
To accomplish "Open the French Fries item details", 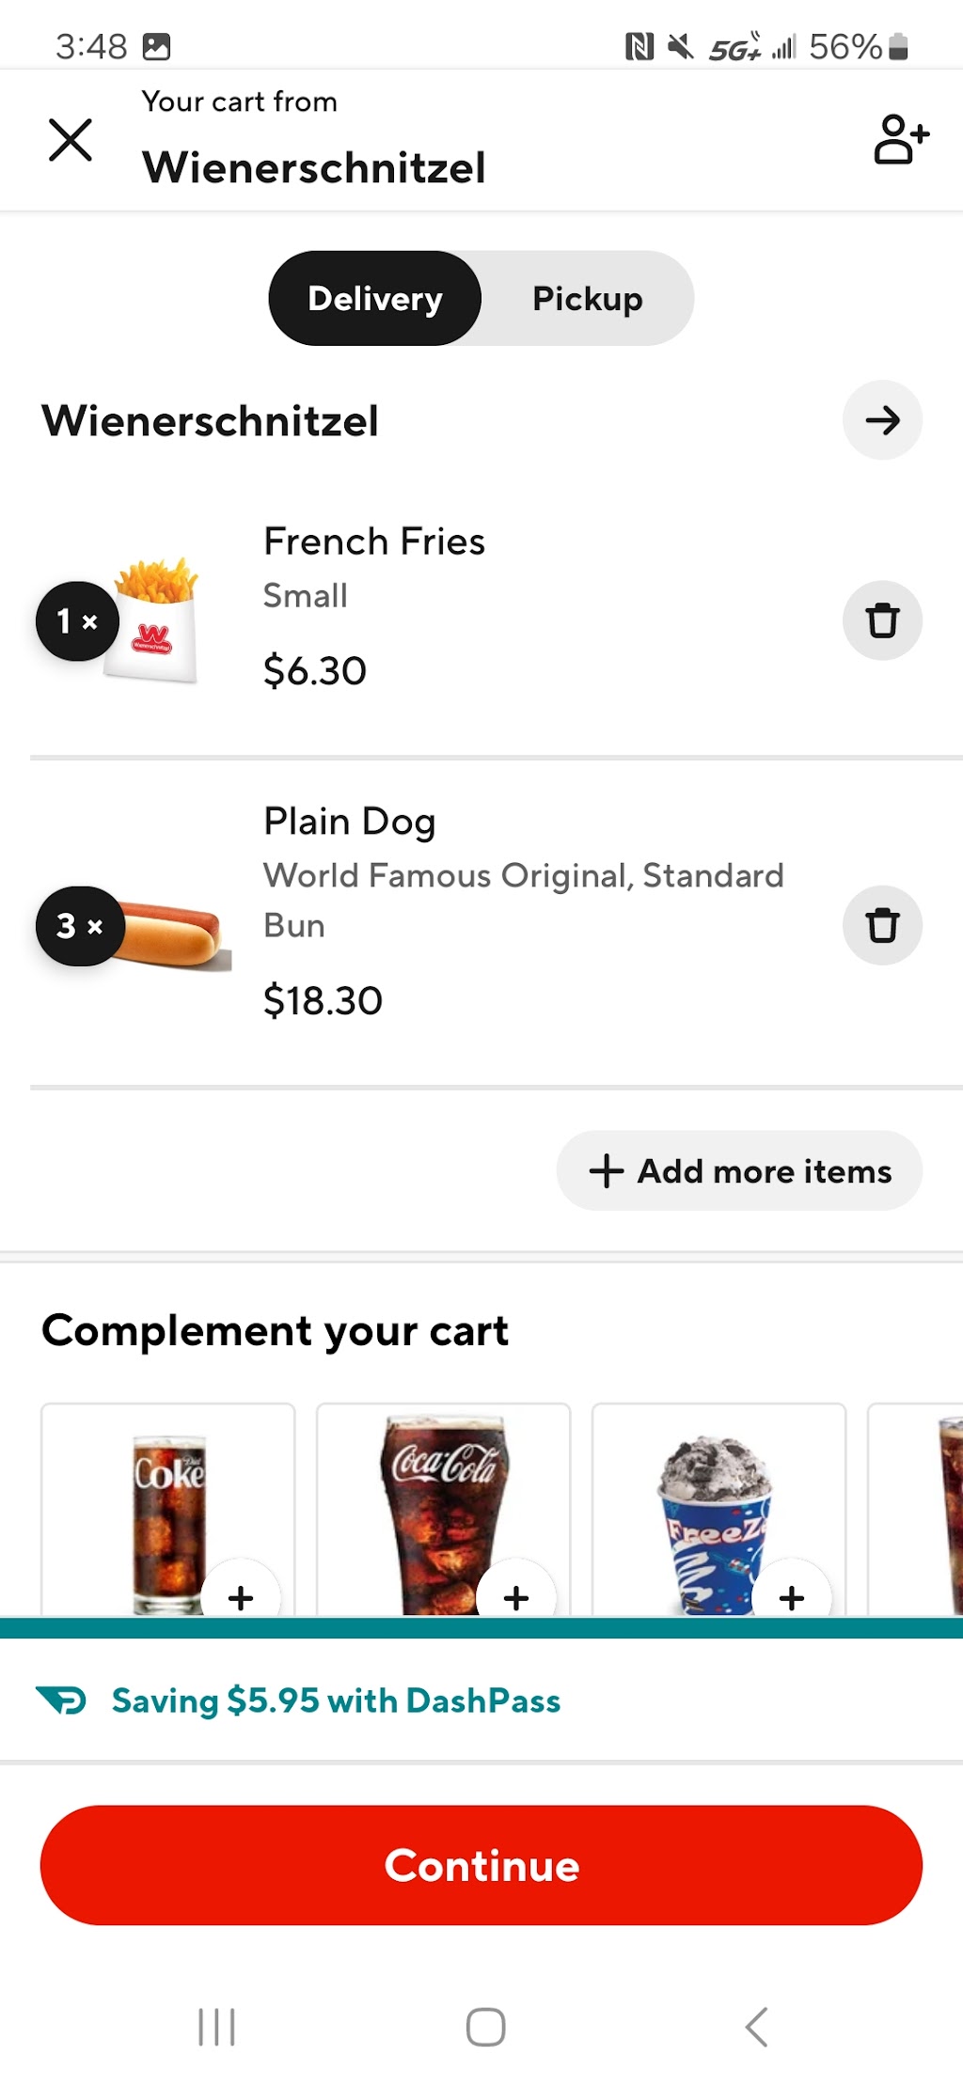I will [374, 541].
